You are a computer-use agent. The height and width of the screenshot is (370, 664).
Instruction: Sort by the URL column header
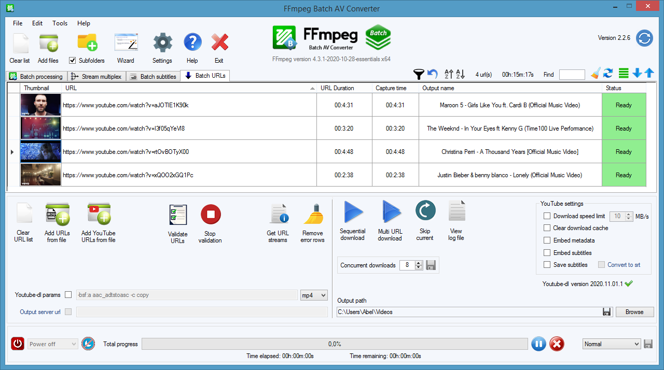pyautogui.click(x=189, y=88)
